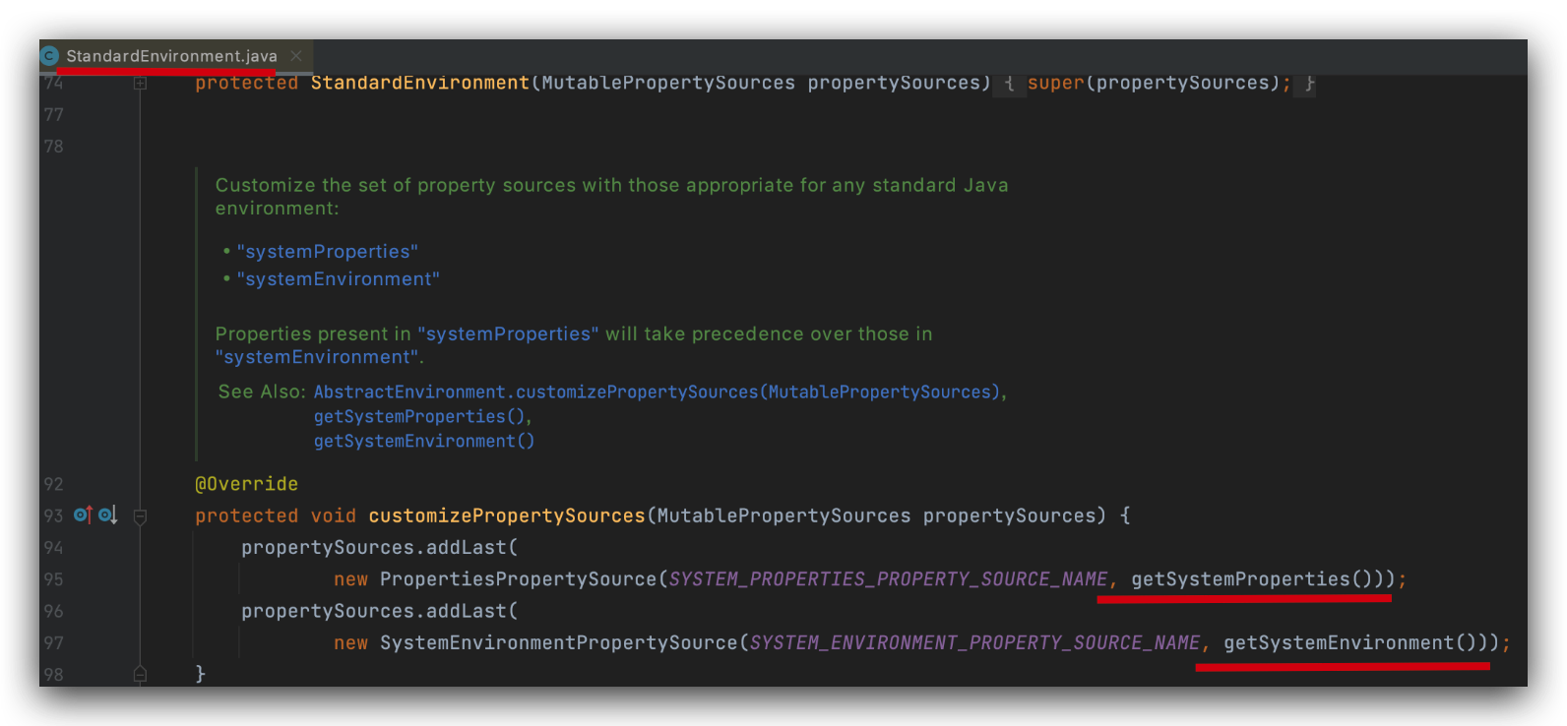Collapse the customizePropertySources method at line 93
The image size is (1567, 726).
tap(141, 516)
